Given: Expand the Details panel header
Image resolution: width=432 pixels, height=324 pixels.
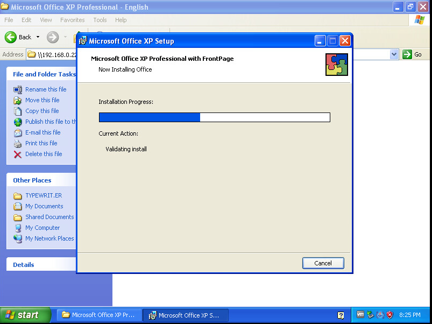Looking at the screenshot, I should pyautogui.click(x=41, y=265).
